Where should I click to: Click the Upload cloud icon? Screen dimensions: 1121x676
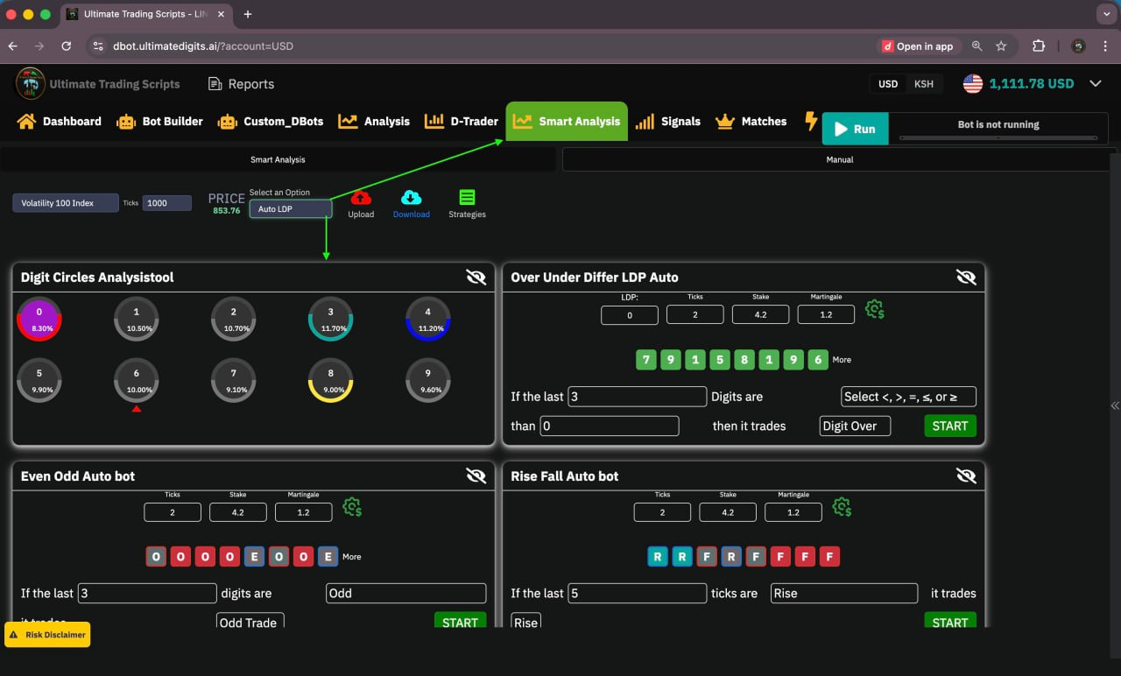coord(360,198)
